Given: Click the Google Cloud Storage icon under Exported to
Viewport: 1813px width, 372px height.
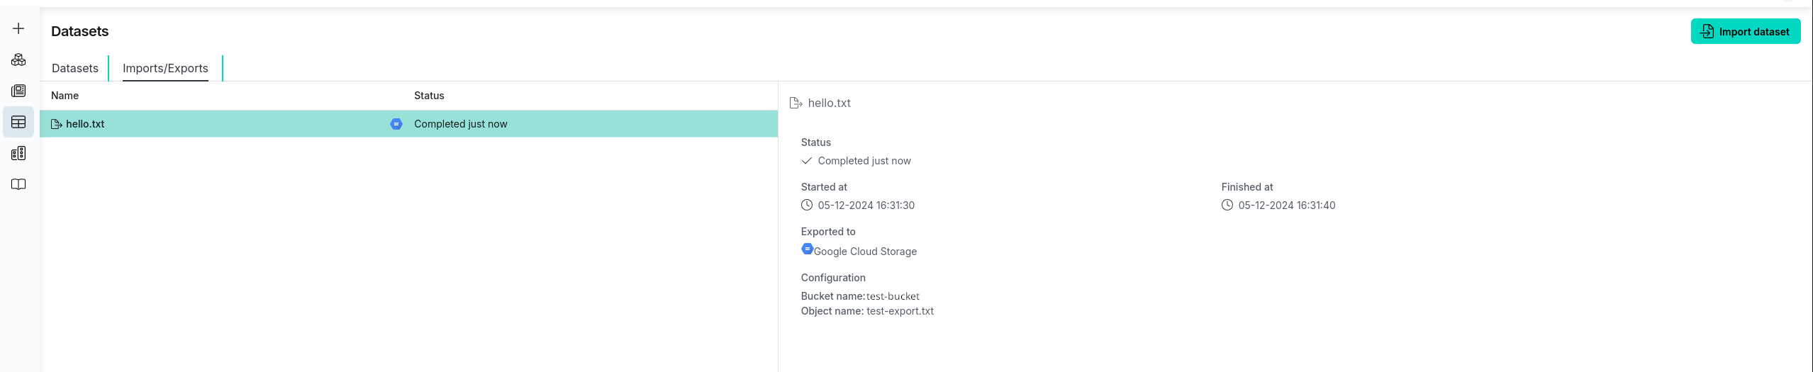Looking at the screenshot, I should (x=807, y=249).
